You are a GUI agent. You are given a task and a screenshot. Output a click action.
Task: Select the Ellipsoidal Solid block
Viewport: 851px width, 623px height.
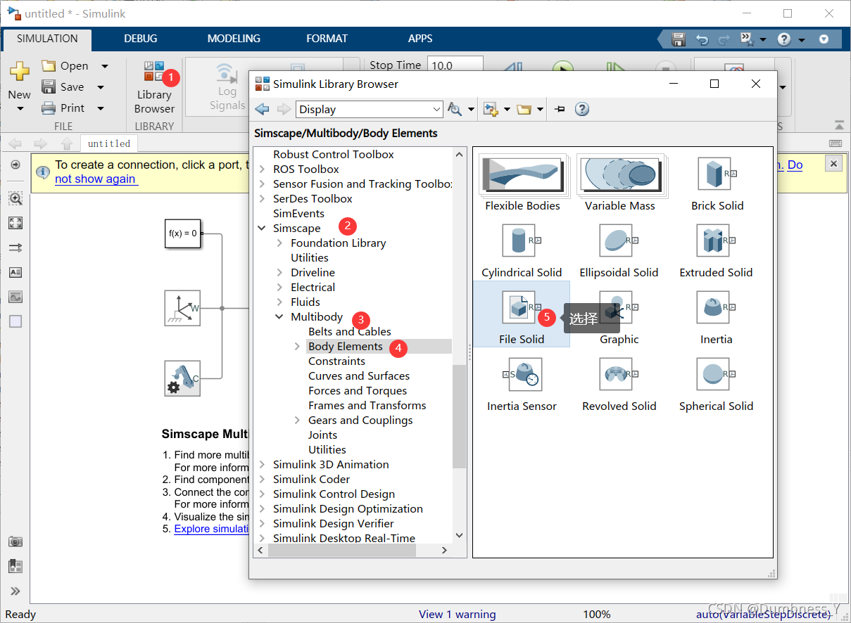click(619, 250)
